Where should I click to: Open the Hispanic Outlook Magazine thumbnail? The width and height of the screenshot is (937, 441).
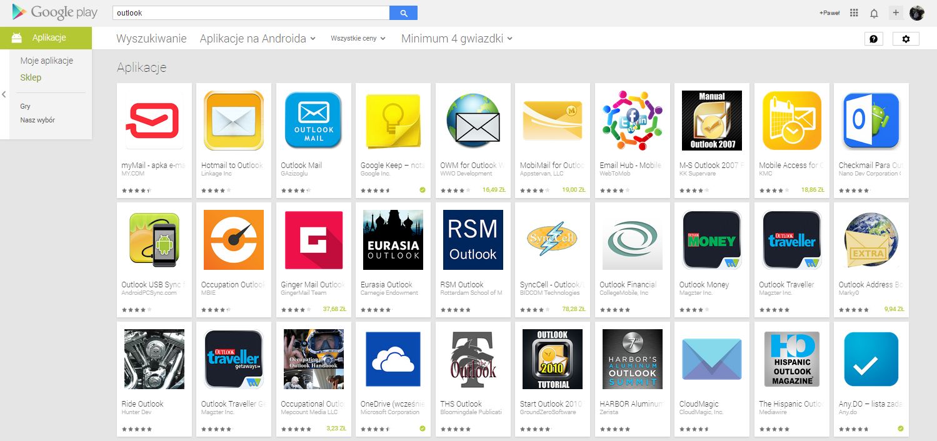click(x=791, y=359)
